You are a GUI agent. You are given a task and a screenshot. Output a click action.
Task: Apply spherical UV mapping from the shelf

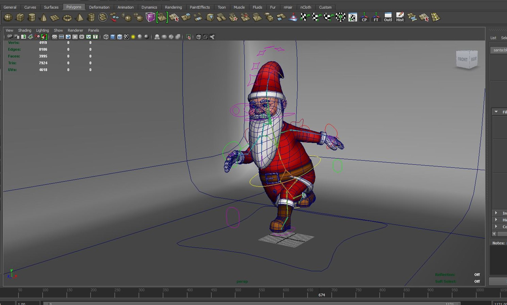329,18
